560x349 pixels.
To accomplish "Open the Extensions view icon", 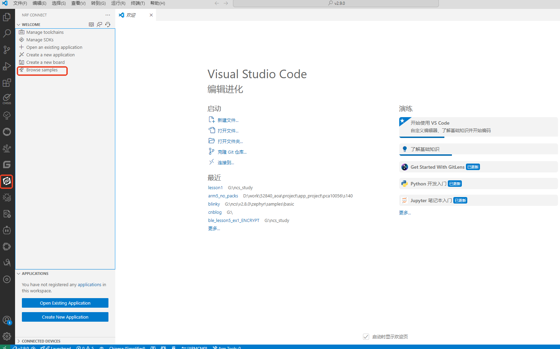I will [7, 82].
